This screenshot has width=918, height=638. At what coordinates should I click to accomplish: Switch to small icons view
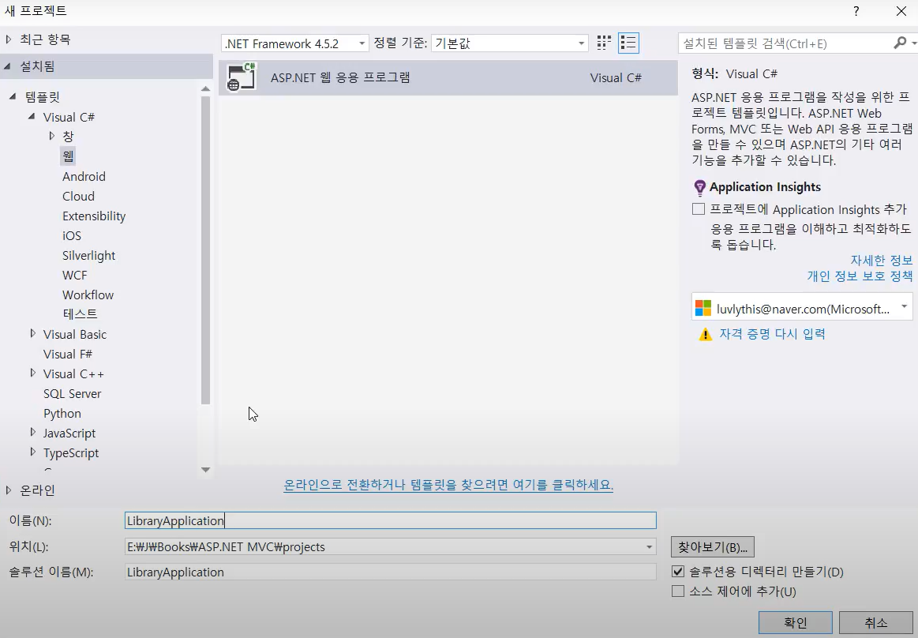tap(604, 43)
